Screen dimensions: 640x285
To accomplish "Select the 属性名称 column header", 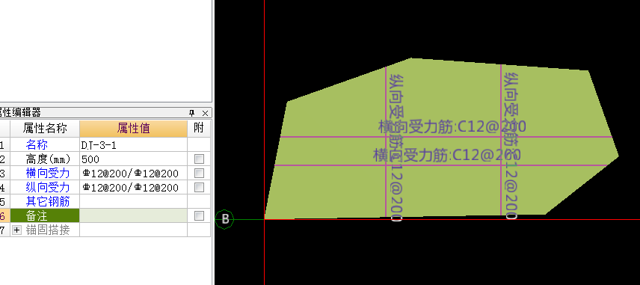I will pyautogui.click(x=45, y=128).
